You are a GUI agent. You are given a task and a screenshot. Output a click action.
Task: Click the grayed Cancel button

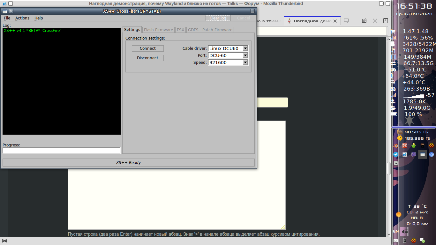[x=244, y=18]
